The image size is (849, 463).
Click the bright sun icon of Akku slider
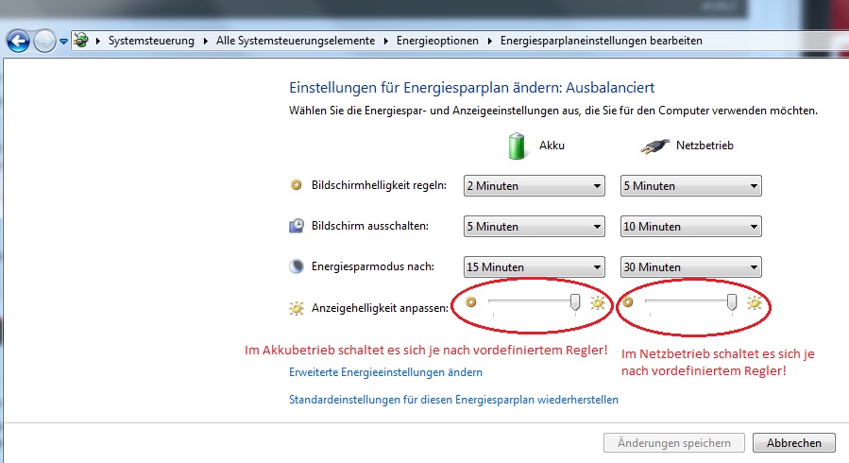coord(597,303)
